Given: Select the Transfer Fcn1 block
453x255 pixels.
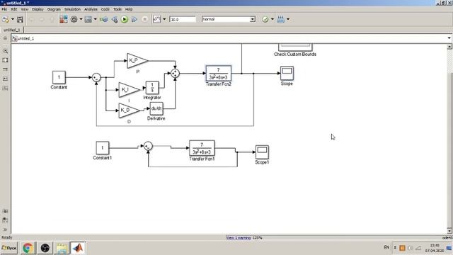Looking at the screenshot, I should pyautogui.click(x=202, y=148).
